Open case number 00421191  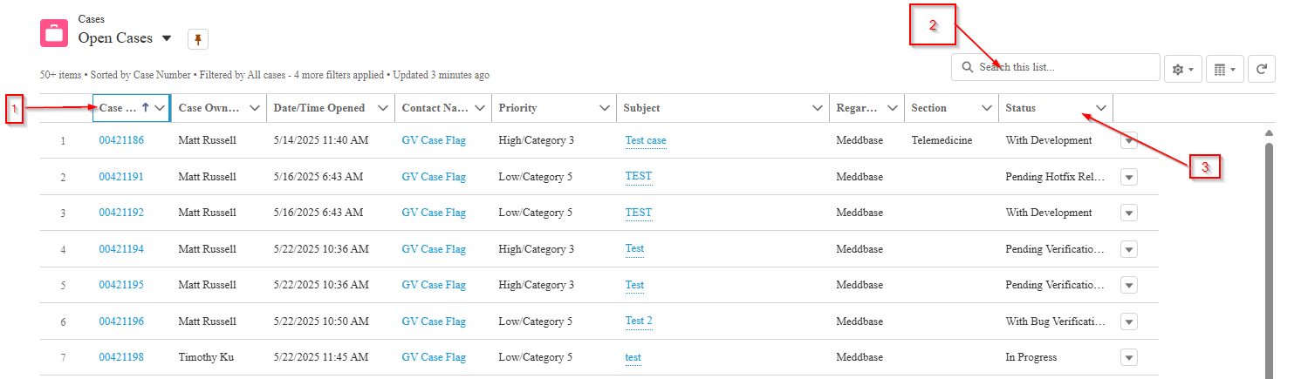click(x=121, y=177)
